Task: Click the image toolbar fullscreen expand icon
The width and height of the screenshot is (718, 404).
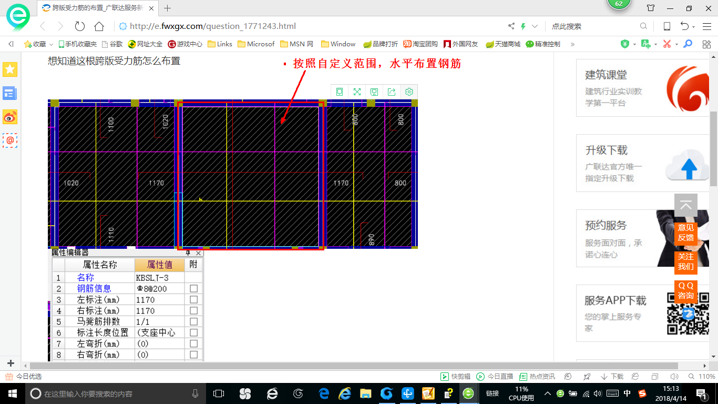Action: tap(357, 92)
